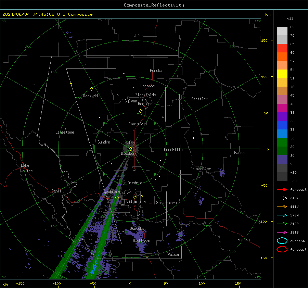Click the yellow radar site marker at Olds
Screen dimensions: 308x288
point(130,149)
